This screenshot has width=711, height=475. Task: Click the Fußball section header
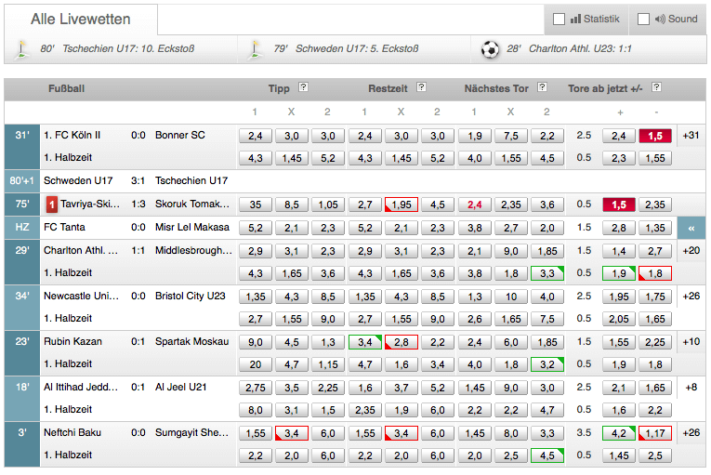coord(67,88)
